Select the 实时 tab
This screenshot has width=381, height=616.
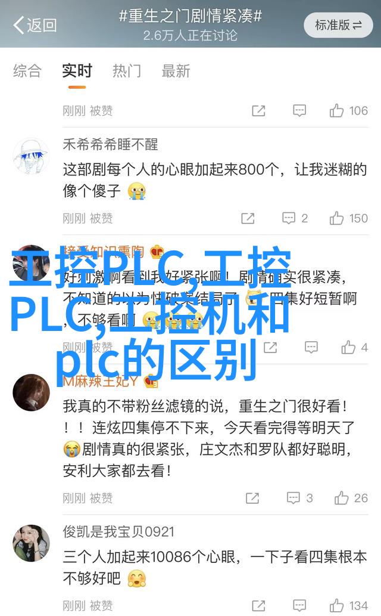point(77,71)
